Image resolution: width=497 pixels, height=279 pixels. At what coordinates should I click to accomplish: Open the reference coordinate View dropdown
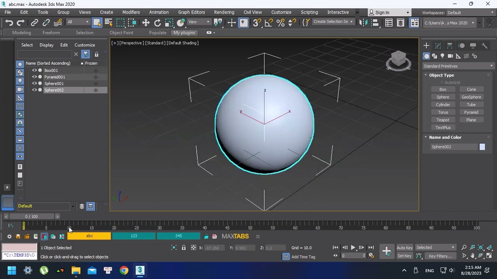199,22
